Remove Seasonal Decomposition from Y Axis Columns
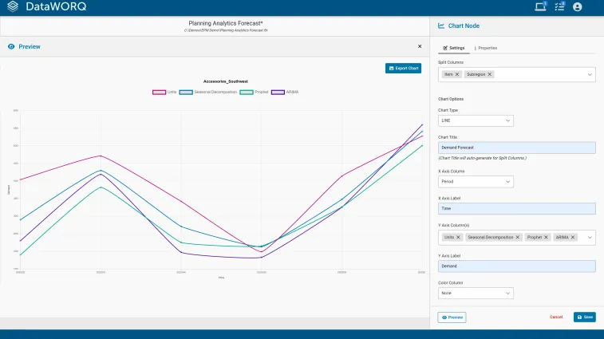Image resolution: width=604 pixels, height=339 pixels. [517, 238]
